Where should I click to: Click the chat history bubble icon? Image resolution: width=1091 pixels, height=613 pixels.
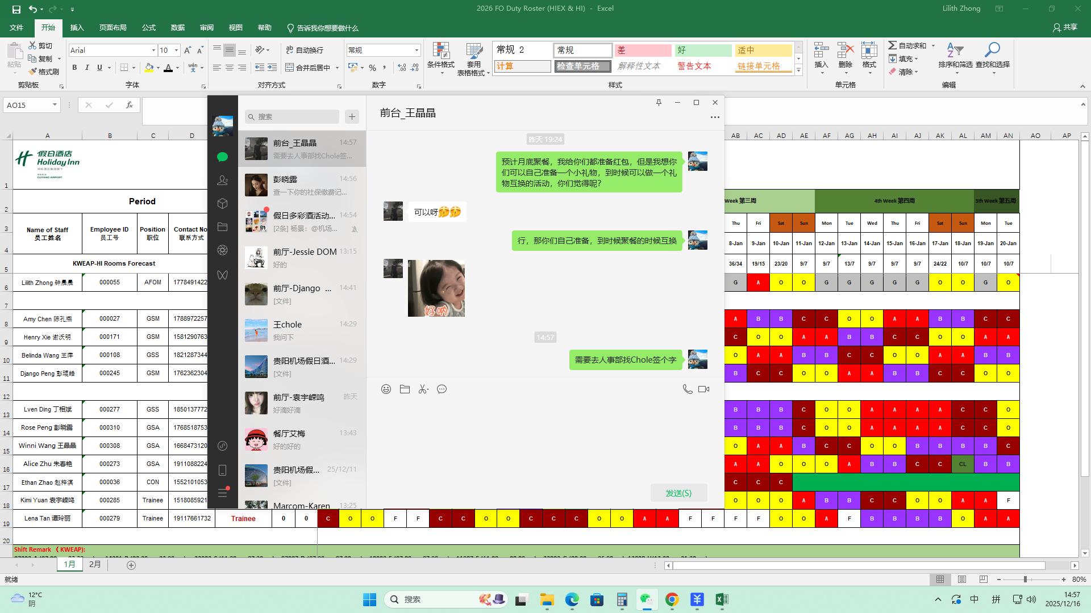[x=442, y=389]
